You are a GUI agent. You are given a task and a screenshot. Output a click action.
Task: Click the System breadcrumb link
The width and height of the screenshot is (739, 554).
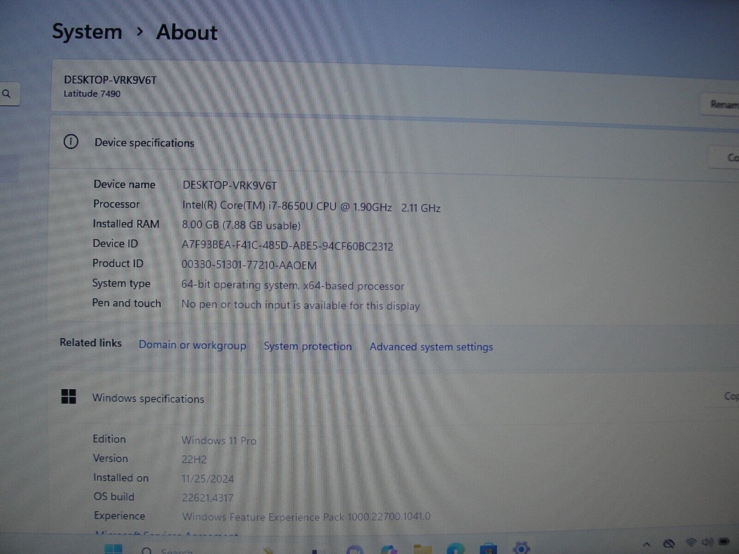coord(87,32)
